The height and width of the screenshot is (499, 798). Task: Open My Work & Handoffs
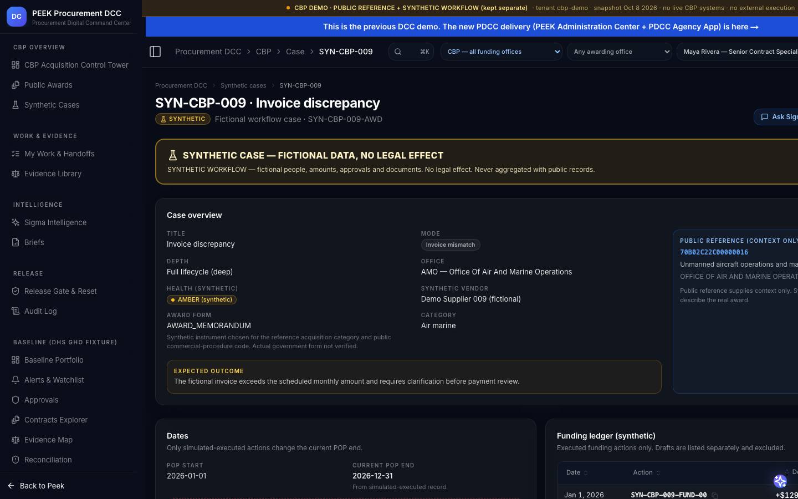[x=70, y=154]
